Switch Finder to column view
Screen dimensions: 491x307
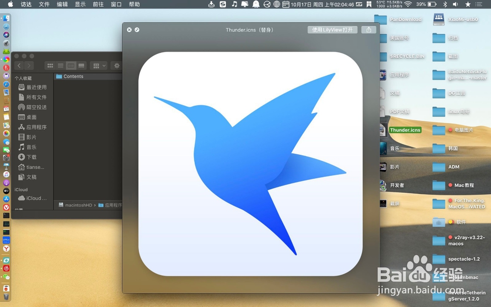point(71,65)
